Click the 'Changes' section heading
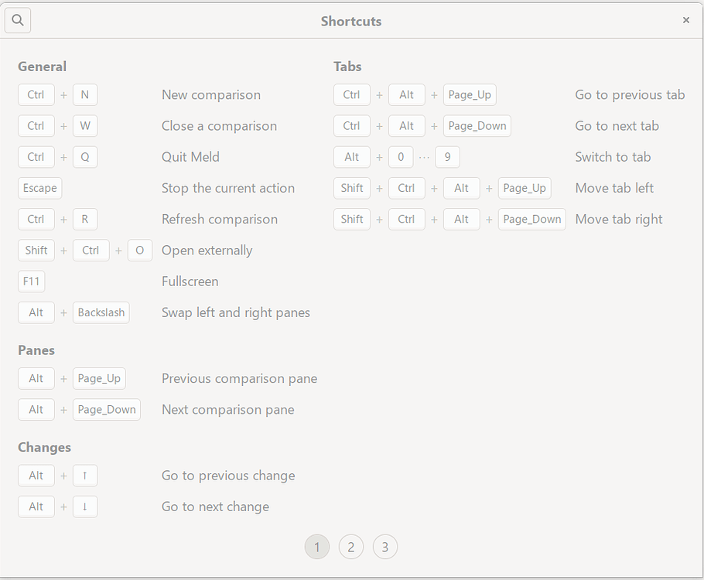Viewport: 704px width, 580px height. (44, 447)
